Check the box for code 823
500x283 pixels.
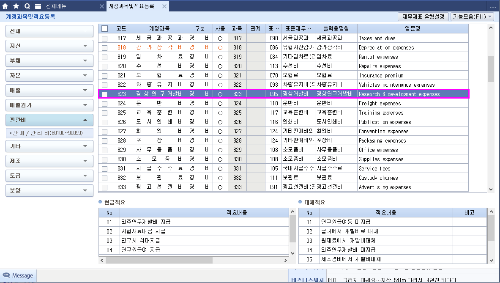(104, 94)
